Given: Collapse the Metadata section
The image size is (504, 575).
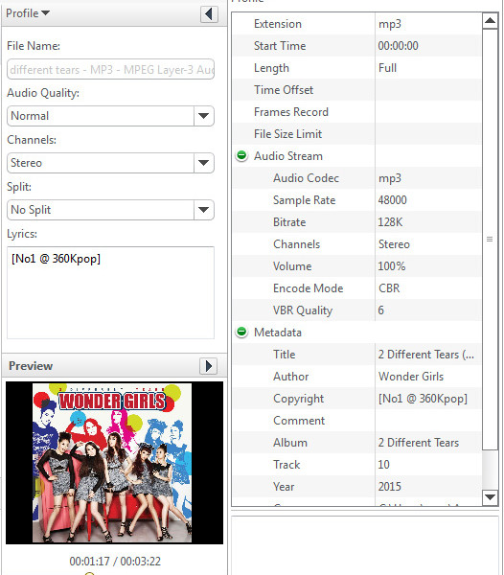Looking at the screenshot, I should click(241, 332).
